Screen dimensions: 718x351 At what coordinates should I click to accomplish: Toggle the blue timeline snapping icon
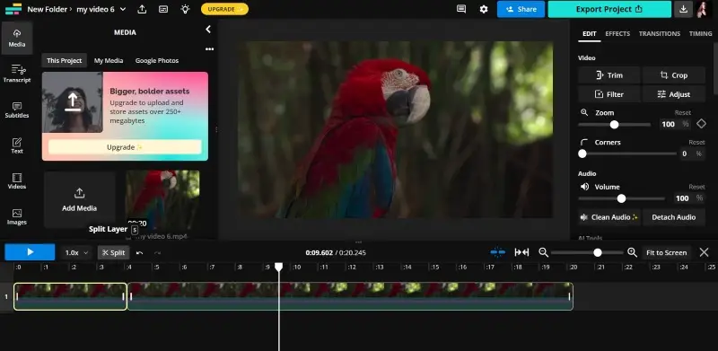pos(498,252)
